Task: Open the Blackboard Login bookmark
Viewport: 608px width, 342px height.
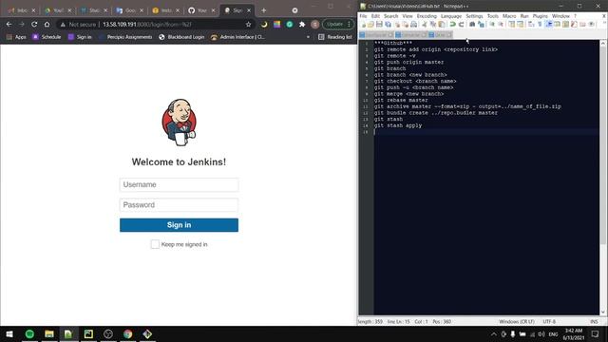Action: point(181,37)
